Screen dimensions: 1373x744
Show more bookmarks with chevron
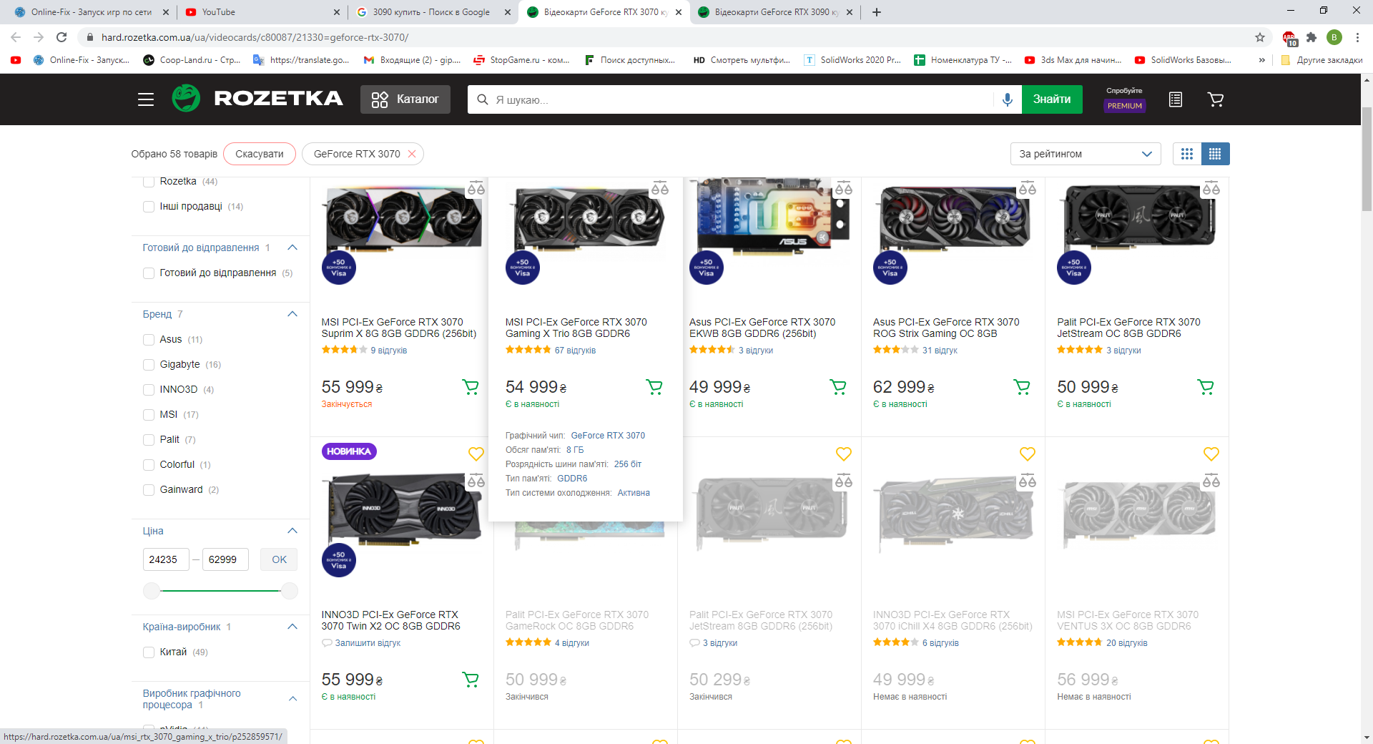tap(1262, 60)
